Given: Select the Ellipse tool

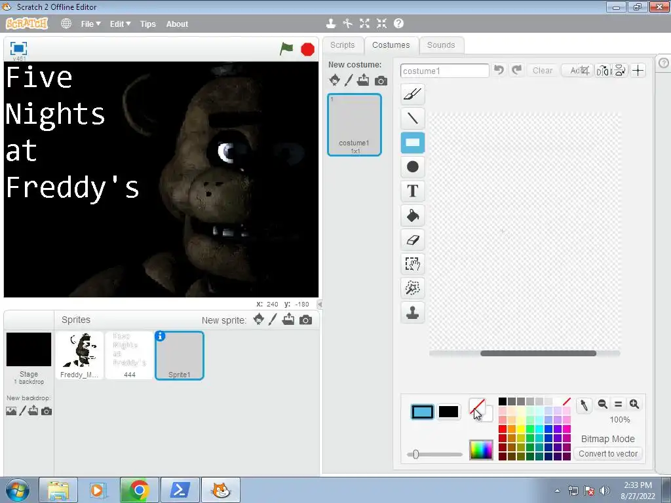Looking at the screenshot, I should (x=413, y=167).
